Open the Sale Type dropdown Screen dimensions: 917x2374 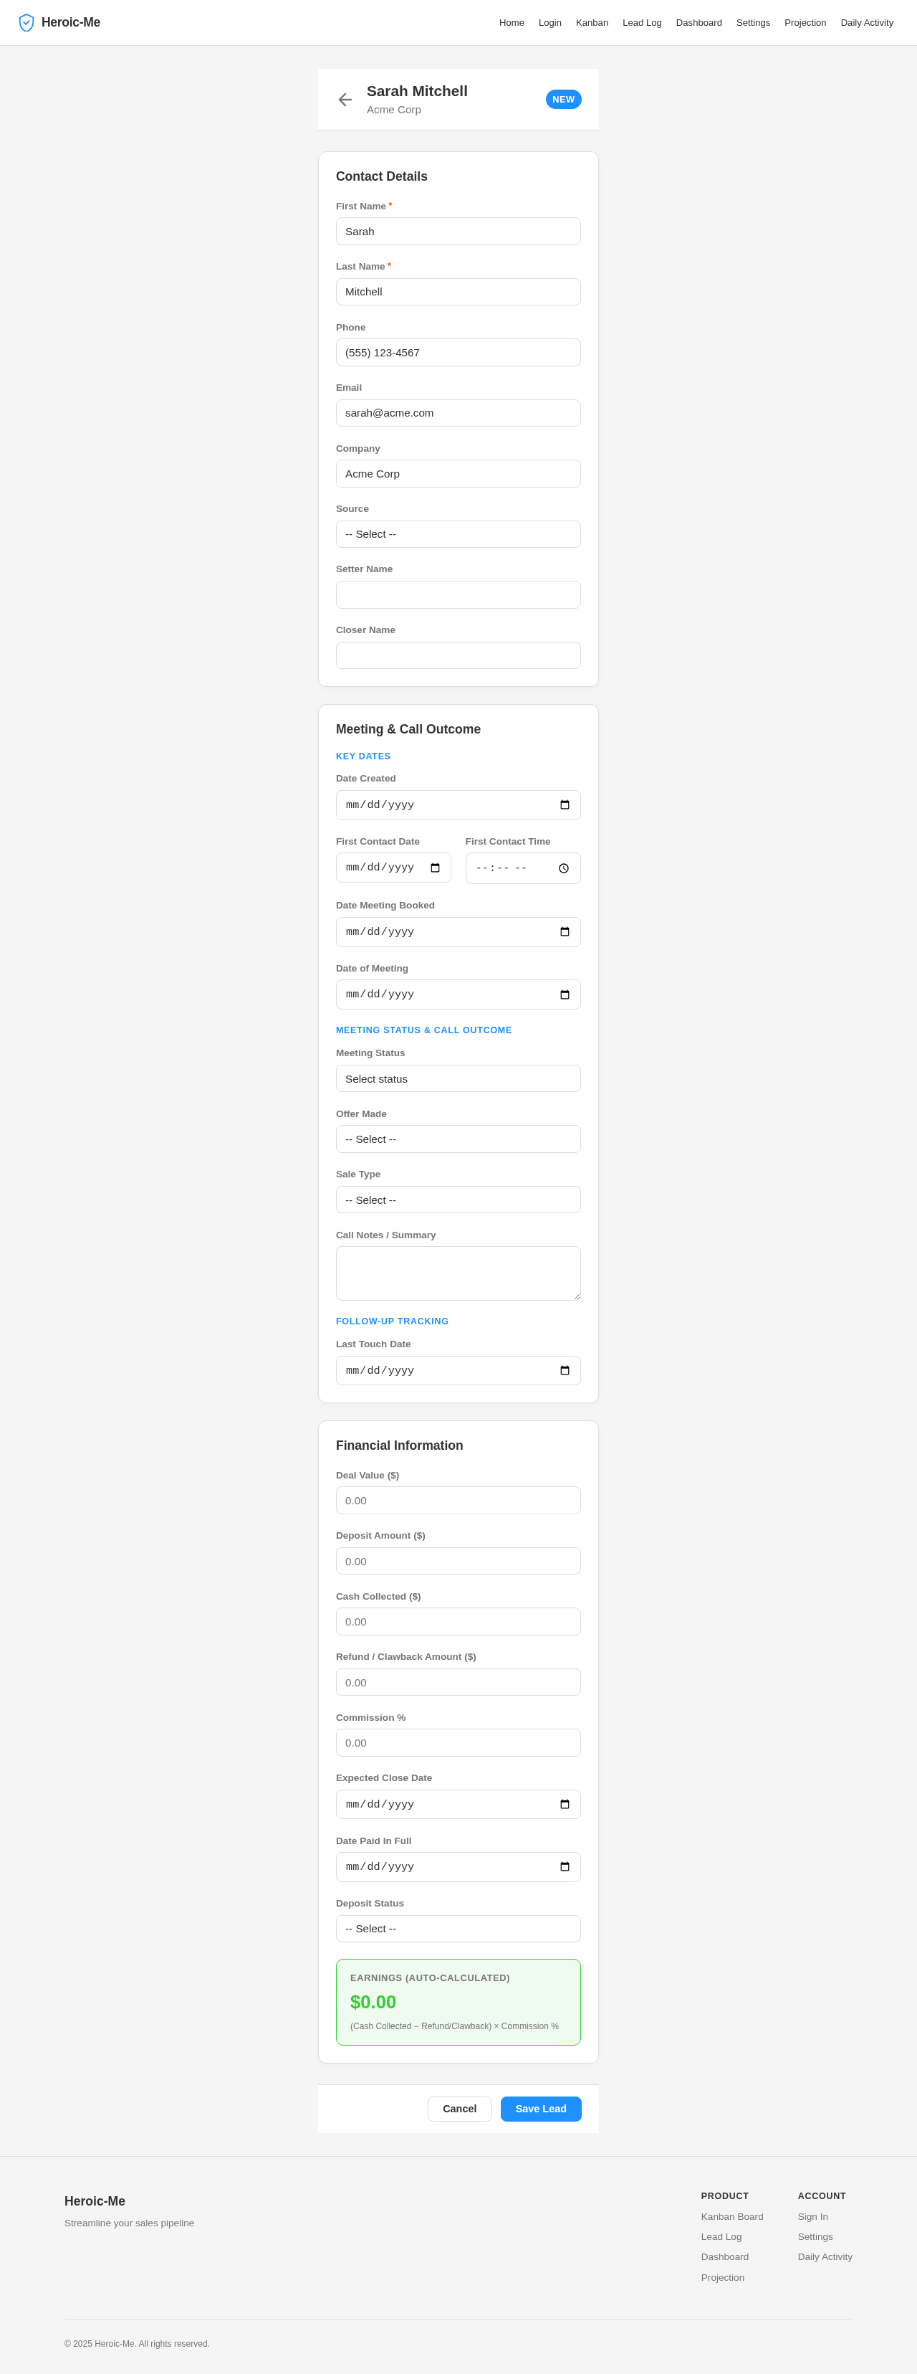(x=458, y=1200)
